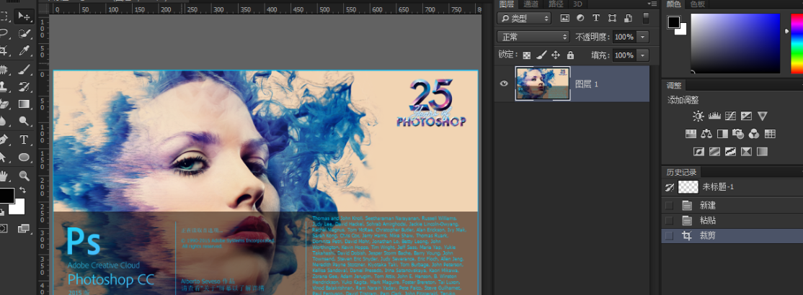Screen dimensions: 803x295
Task: Set history brush source for 新建
Action: (669, 206)
